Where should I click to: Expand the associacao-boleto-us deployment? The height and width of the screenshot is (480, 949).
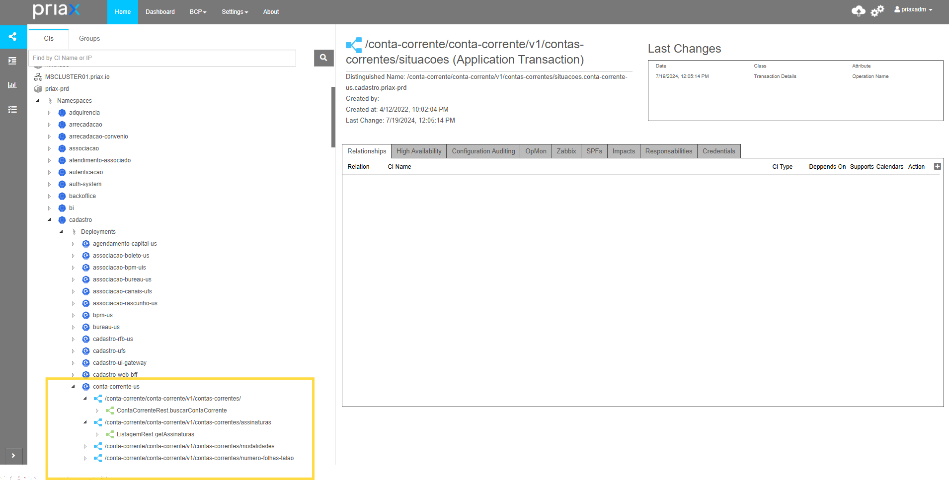coord(73,256)
